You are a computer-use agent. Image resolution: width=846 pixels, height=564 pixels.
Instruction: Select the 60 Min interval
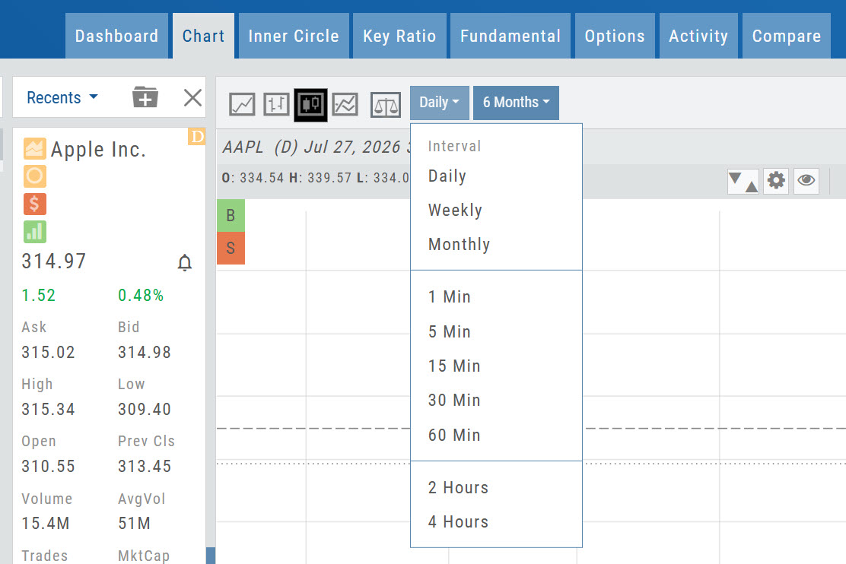496,435
